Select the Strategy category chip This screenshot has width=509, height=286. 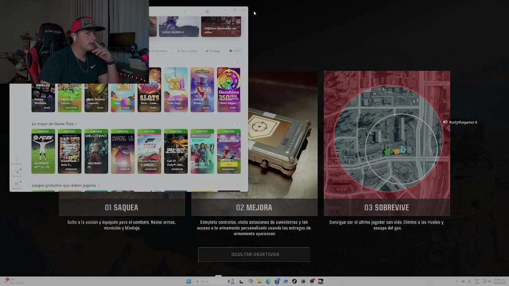pos(213,51)
